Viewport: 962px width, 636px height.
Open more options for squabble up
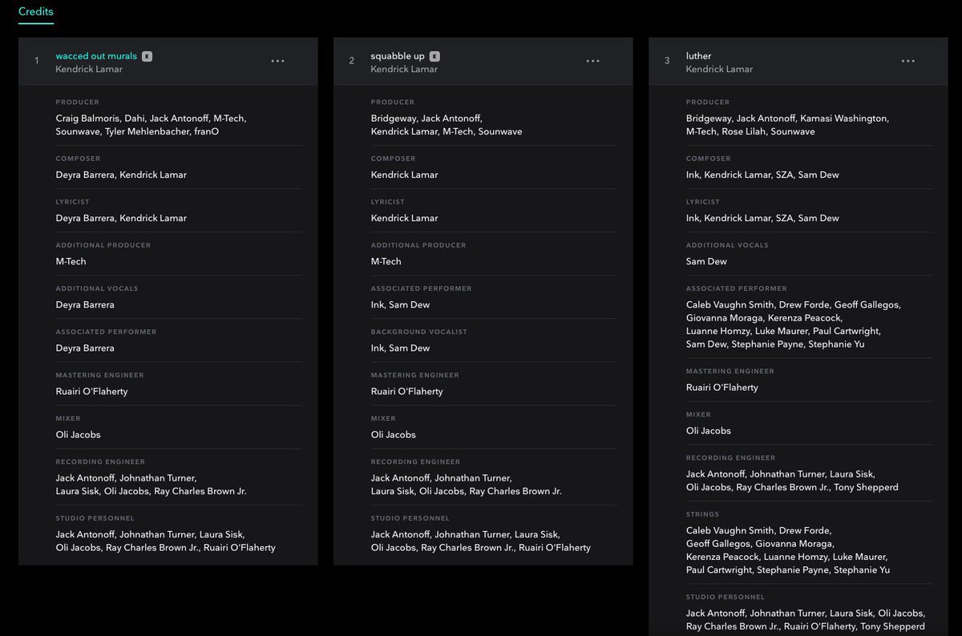click(x=592, y=61)
